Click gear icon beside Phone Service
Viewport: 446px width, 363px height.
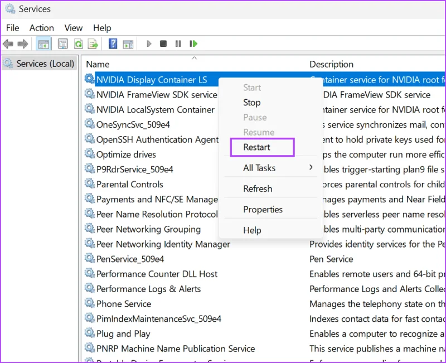point(90,303)
